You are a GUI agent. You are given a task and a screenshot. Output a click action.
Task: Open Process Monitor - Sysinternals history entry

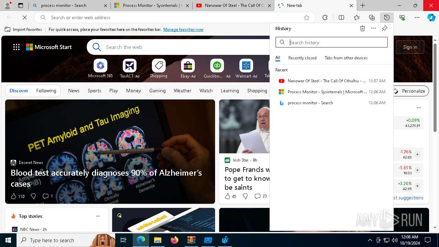[x=332, y=92]
